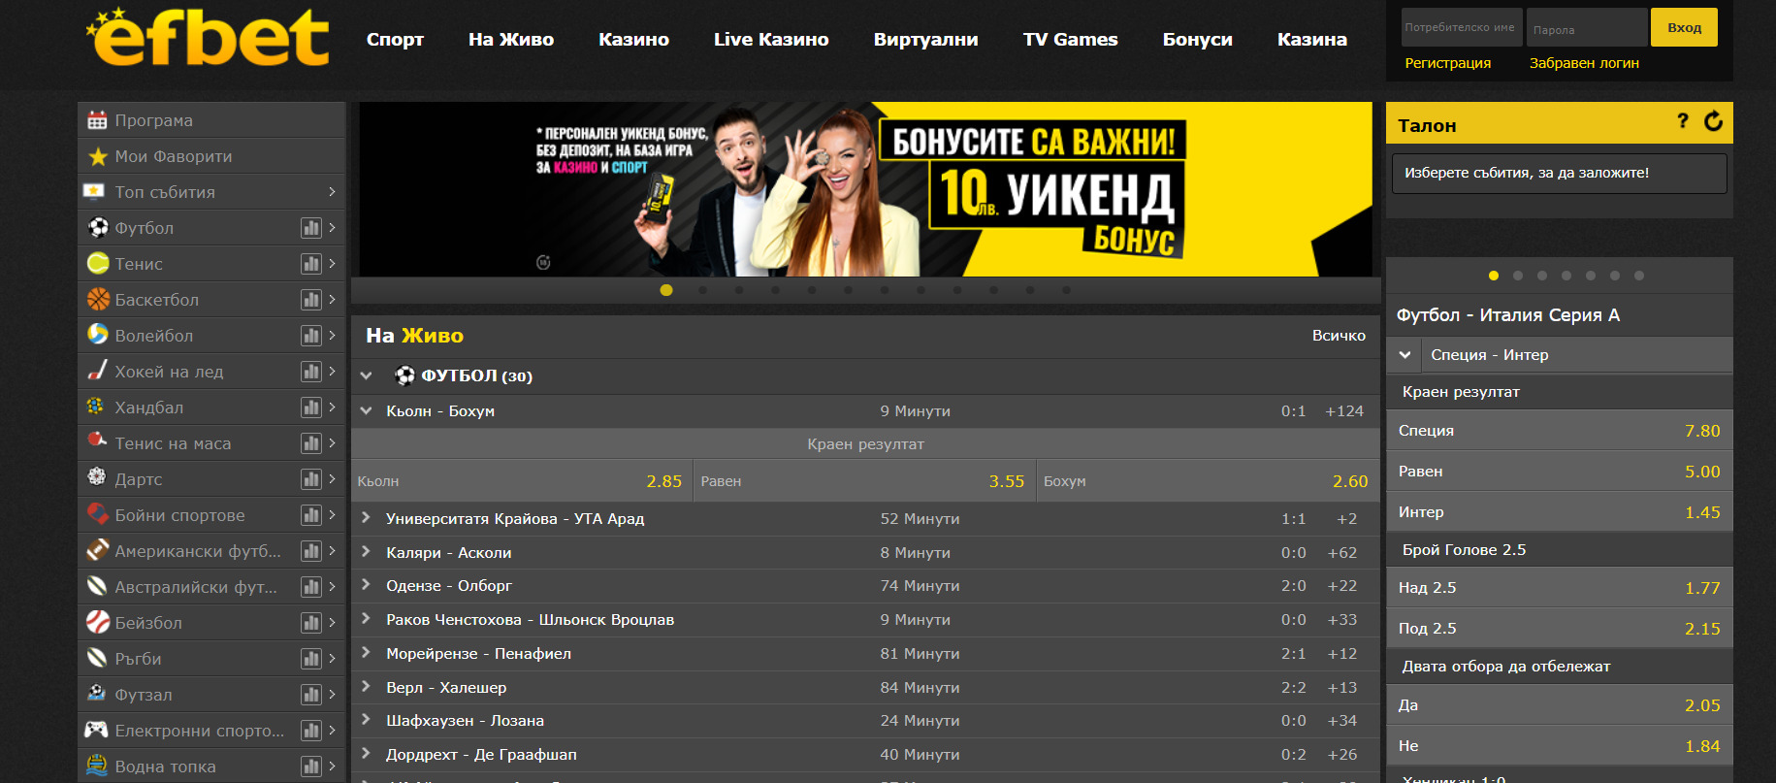Open the Казина menu

pos(1312,40)
